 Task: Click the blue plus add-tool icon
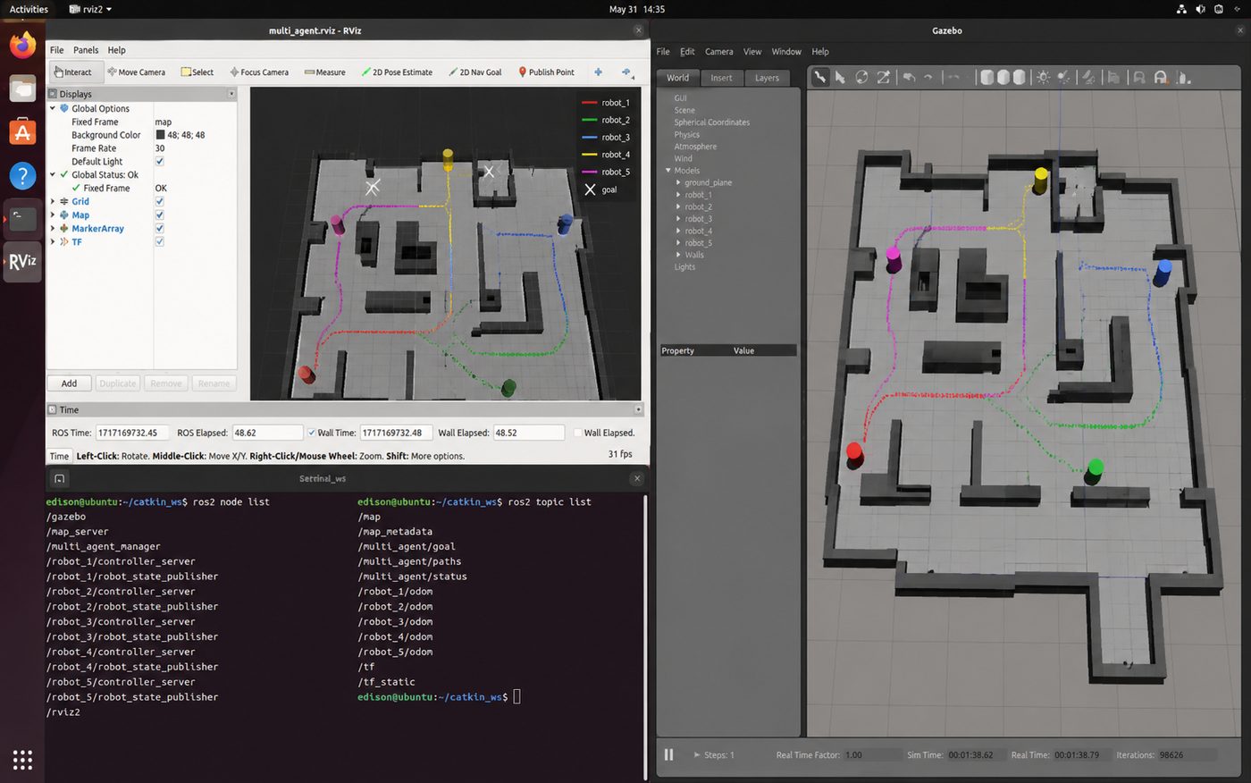click(x=598, y=72)
